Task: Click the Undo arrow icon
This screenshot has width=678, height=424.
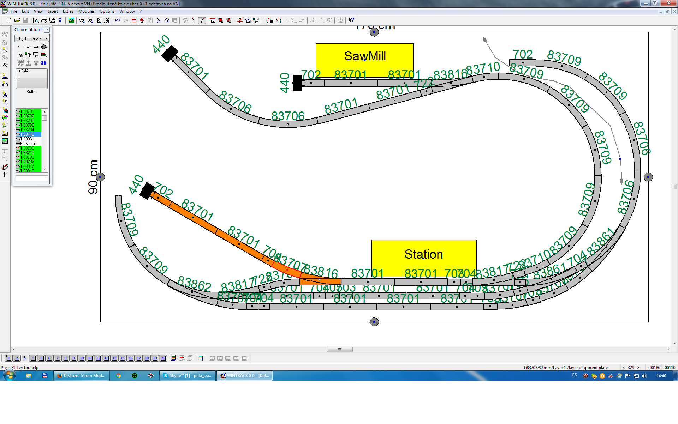Action: click(118, 20)
